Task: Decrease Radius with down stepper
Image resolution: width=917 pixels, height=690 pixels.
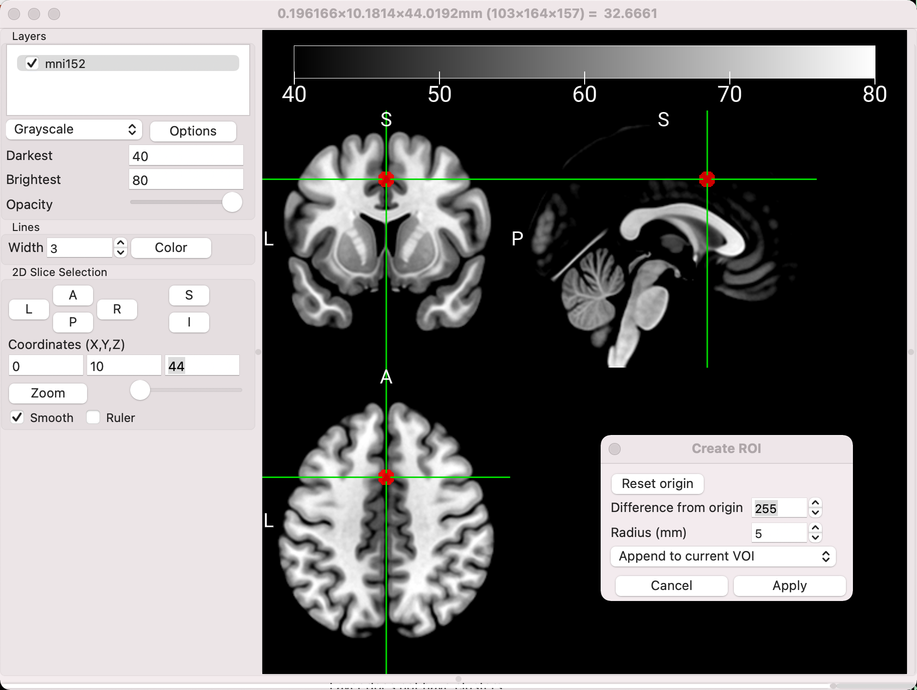Action: (815, 537)
